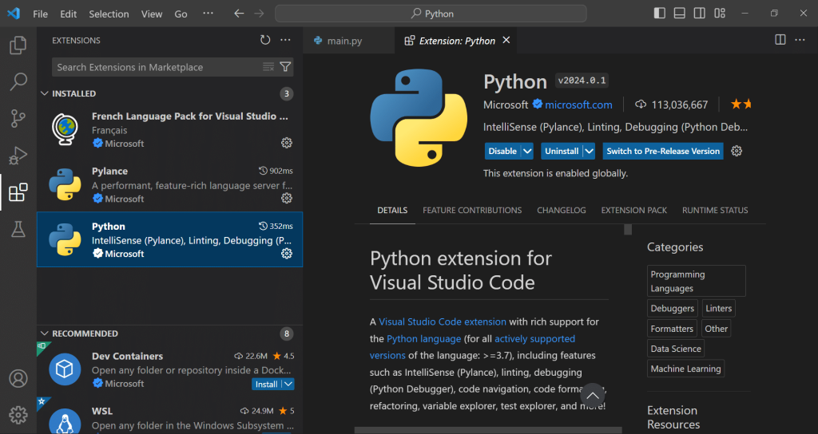Viewport: 818px width, 434px height.
Task: Click the details pane vertical scrollbar thumb
Action: 628,229
